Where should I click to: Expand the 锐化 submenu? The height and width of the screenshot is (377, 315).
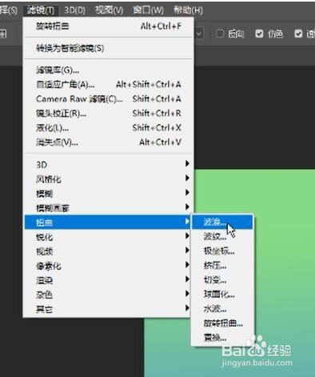point(107,236)
